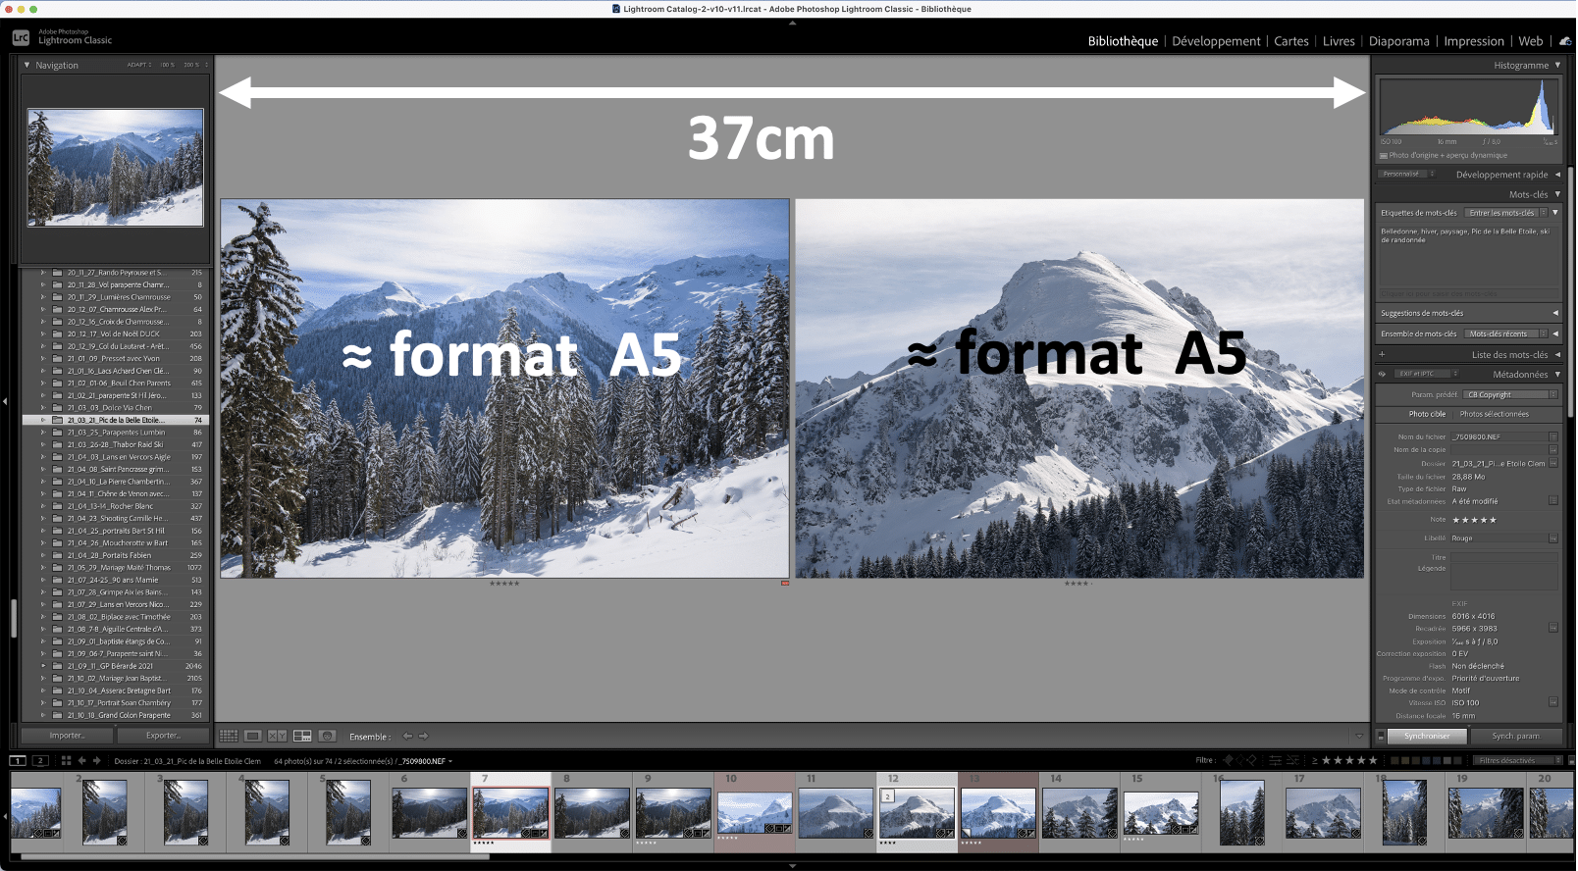This screenshot has height=871, width=1578.
Task: Select filmstrip thumbnail number 11
Action: (x=835, y=814)
